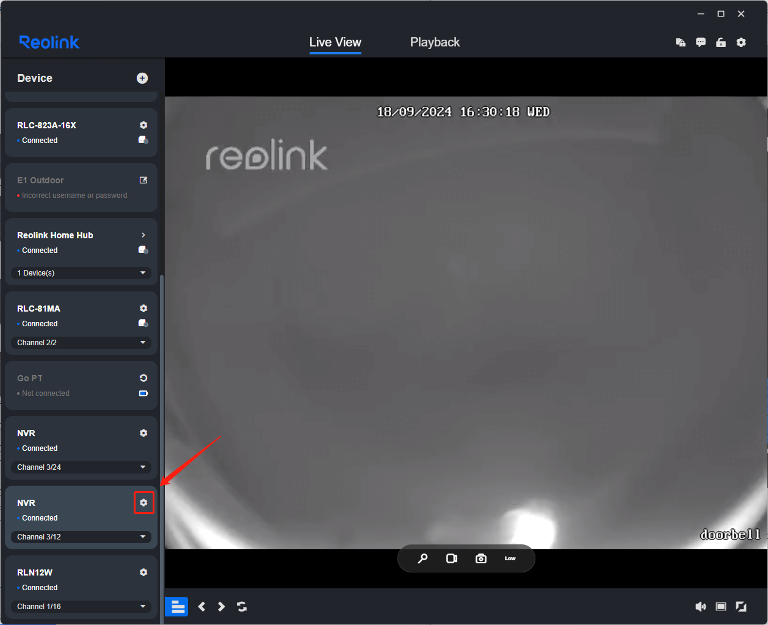Open settings for the highlighted NVR device
Viewport: 768px width, 625px height.
(143, 503)
